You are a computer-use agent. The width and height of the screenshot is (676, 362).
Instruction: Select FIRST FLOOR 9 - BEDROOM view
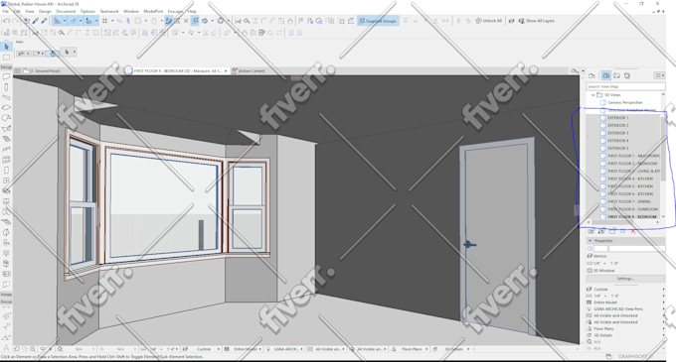pyautogui.click(x=632, y=216)
